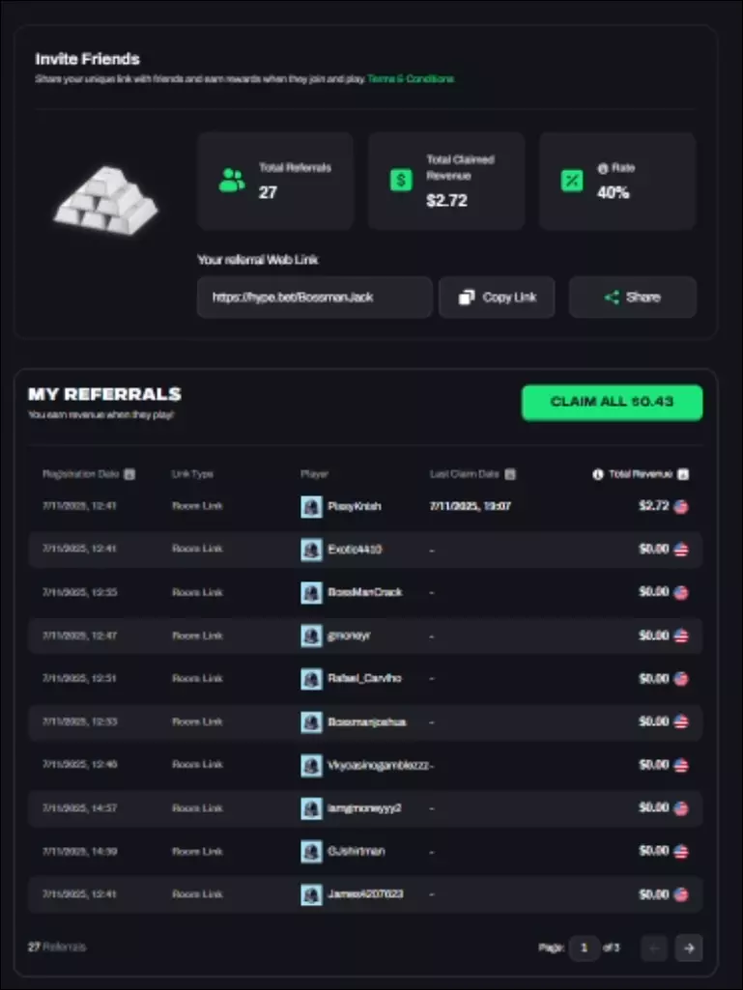
Task: Select the gmoneyr player name
Action: coord(349,636)
